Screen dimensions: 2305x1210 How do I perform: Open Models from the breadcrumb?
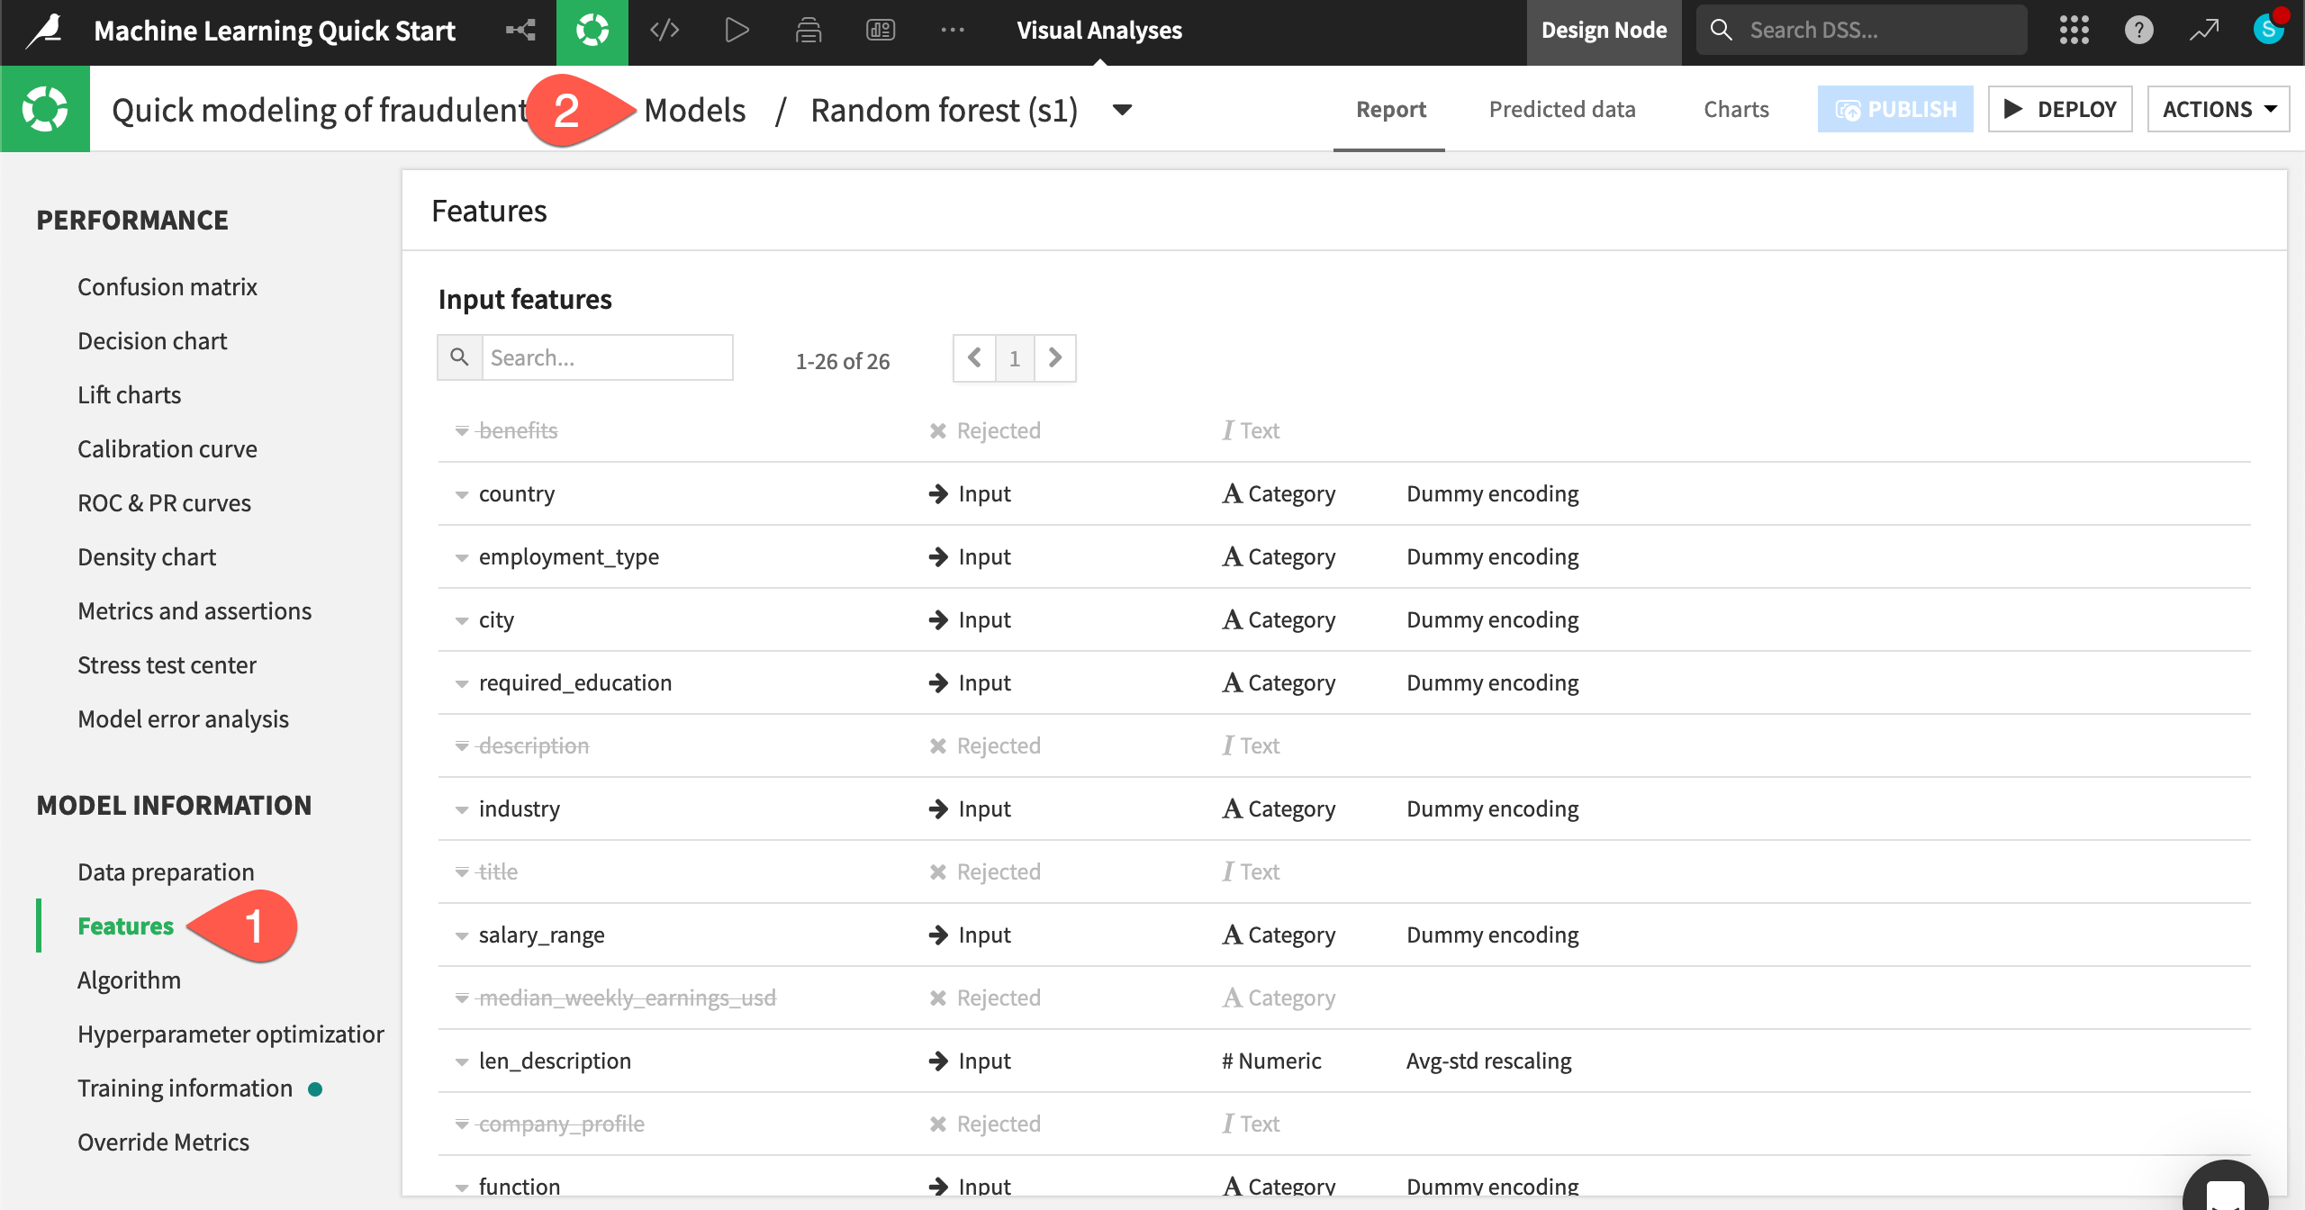695,109
